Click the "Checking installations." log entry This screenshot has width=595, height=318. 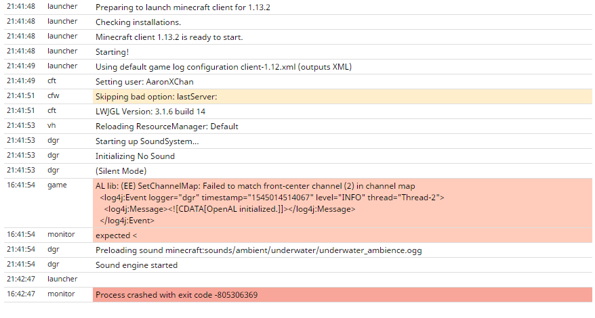138,22
